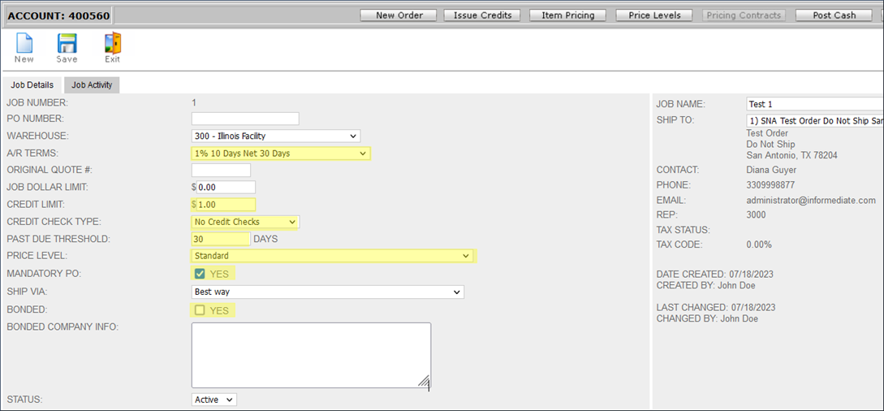
Task: Click the CREATED BY: John Doe text
Action: pyautogui.click(x=706, y=285)
